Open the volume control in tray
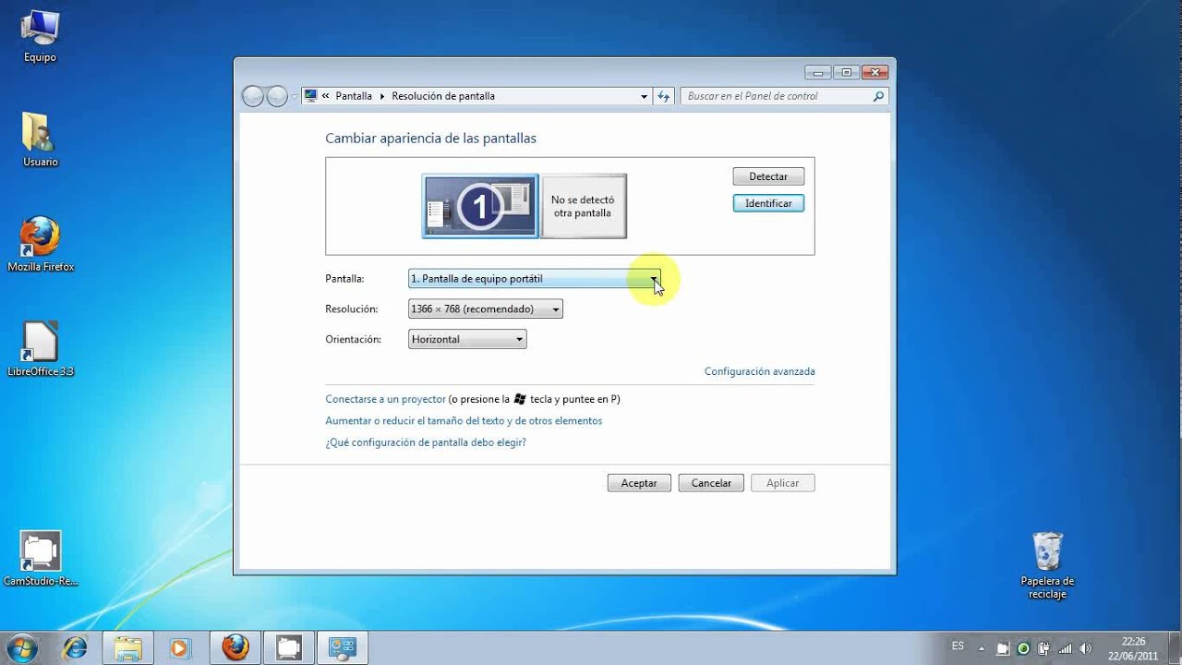Image resolution: width=1182 pixels, height=665 pixels. (x=1084, y=648)
